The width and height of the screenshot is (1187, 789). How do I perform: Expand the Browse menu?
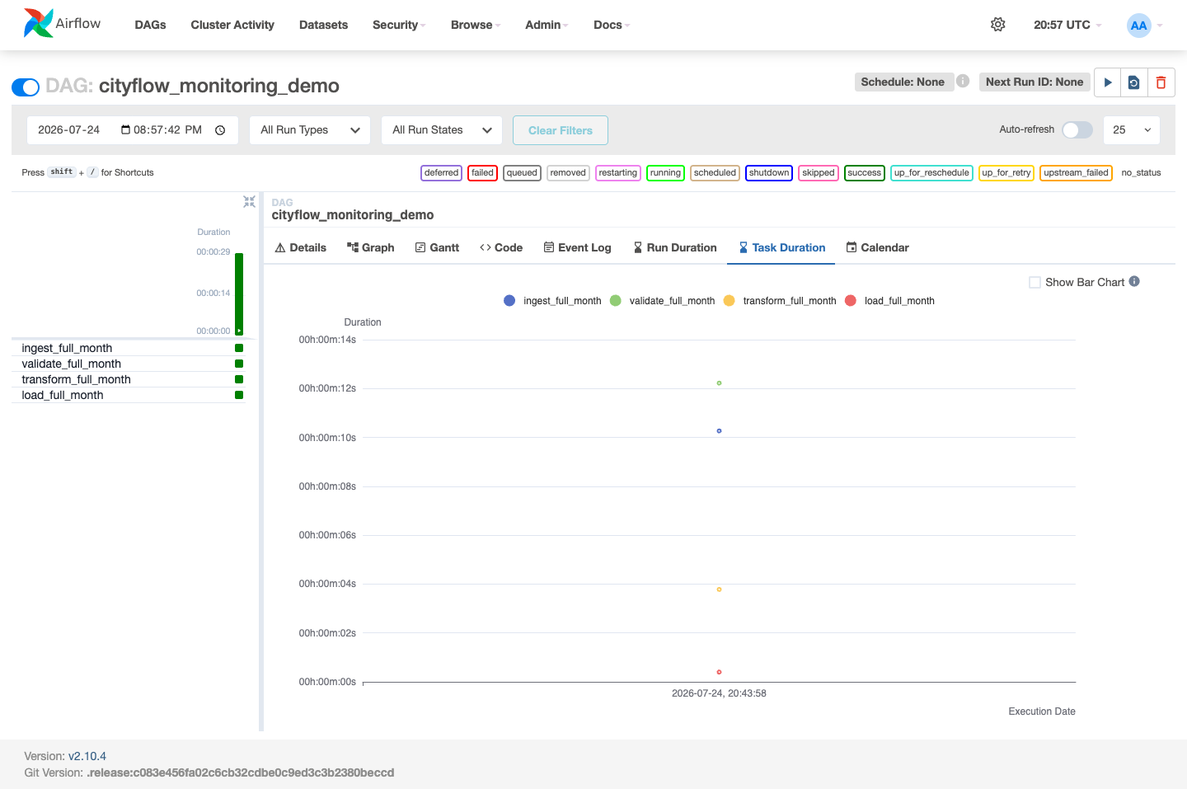476,25
